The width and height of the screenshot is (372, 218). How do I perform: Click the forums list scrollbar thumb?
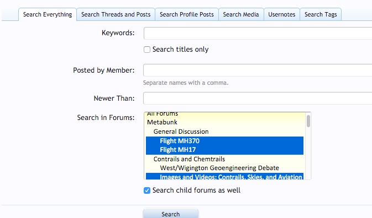[308, 121]
